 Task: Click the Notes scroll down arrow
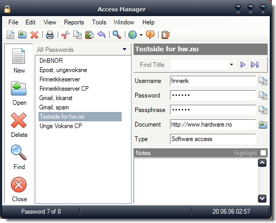[x=262, y=199]
